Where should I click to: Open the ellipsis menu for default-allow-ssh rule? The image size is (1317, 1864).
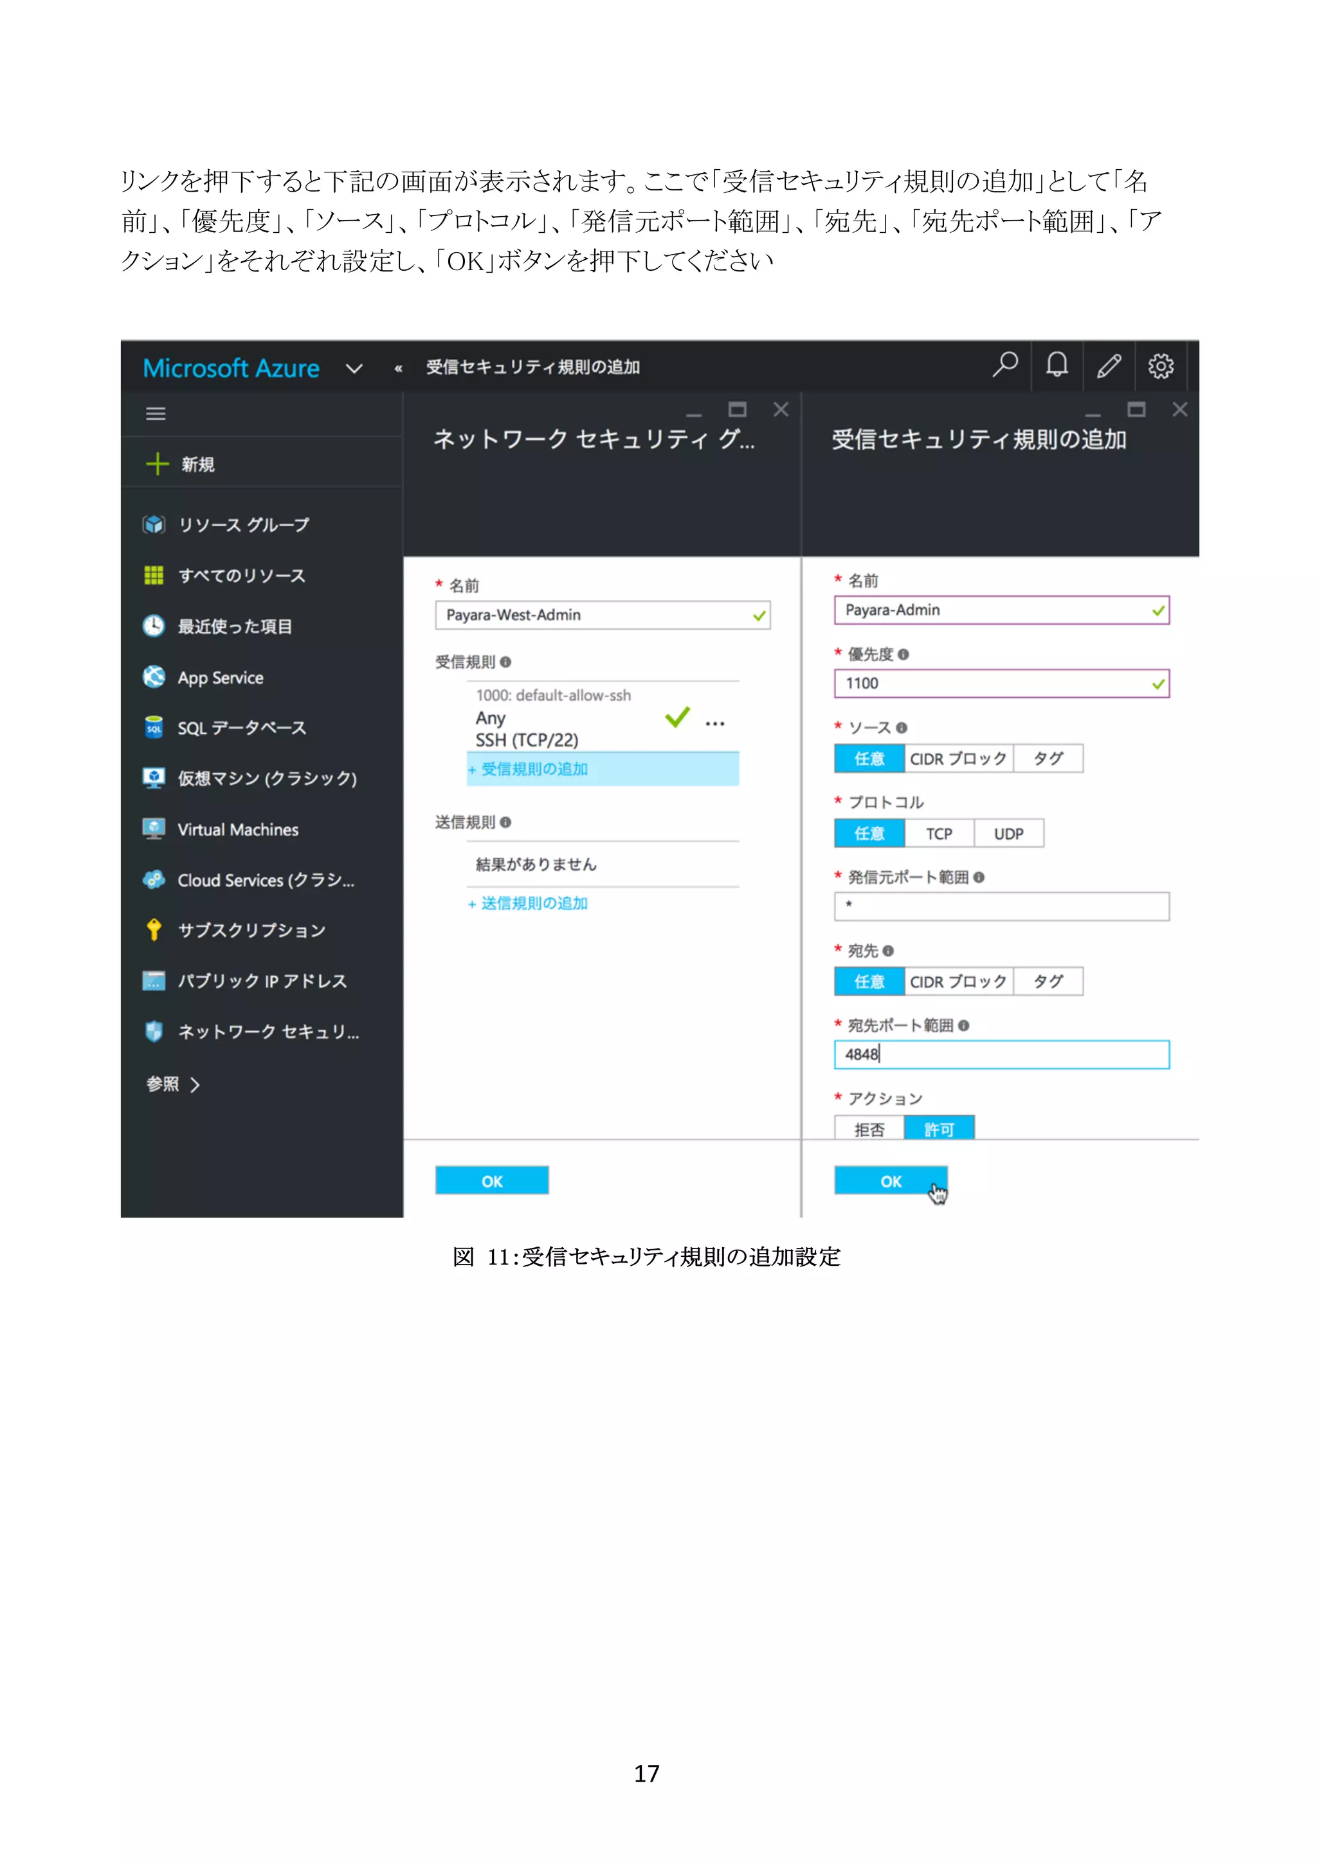(x=715, y=722)
